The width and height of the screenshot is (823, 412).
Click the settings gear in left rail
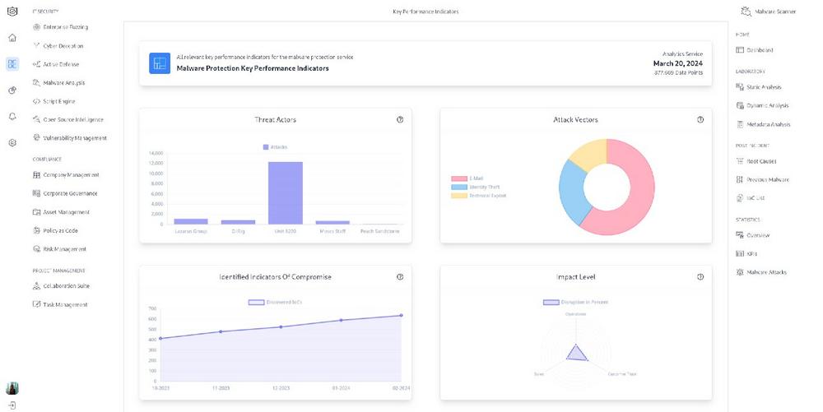[x=12, y=142]
